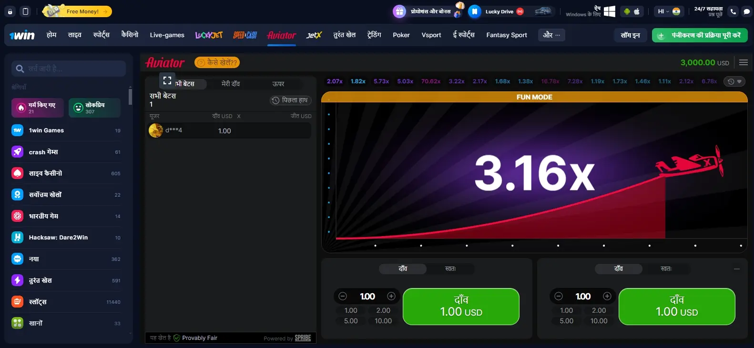Open the लाइव कैसीनो category

[x=66, y=173]
